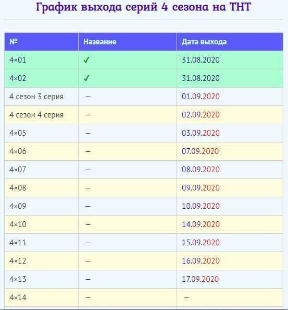Viewport: 288px width, 310px height.
Task: Click the date '03.09.2020'
Action: click(201, 133)
